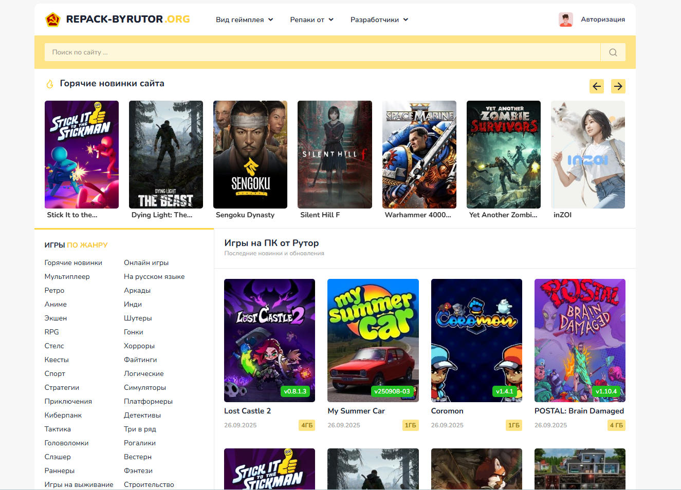
Task: Select the Приключения genre
Action: pyautogui.click(x=68, y=401)
